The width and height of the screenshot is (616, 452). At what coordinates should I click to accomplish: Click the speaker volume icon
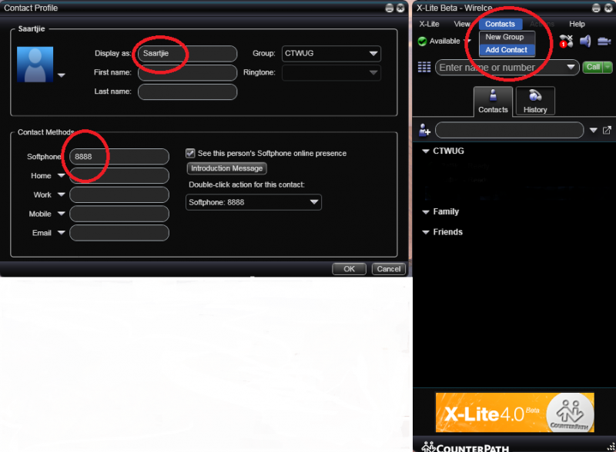pyautogui.click(x=585, y=42)
